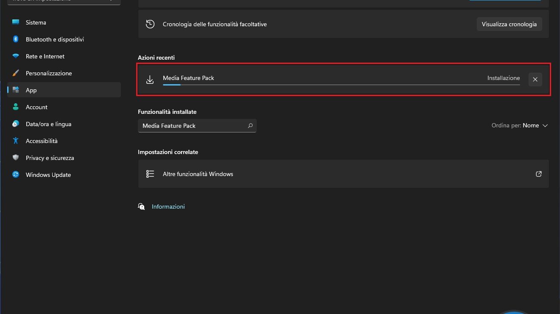The height and width of the screenshot is (314, 560).
Task: Click the Funzionalità installate search field
Action: click(x=193, y=126)
